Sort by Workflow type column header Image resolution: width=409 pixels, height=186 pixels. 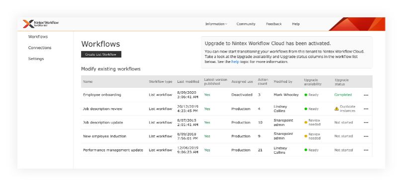[x=161, y=82]
